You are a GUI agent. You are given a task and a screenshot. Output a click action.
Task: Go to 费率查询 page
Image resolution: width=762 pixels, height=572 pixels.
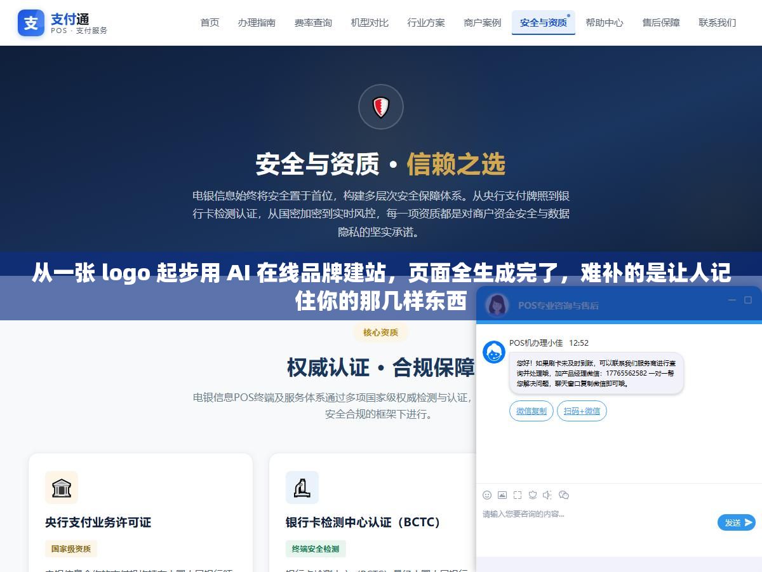pos(313,22)
